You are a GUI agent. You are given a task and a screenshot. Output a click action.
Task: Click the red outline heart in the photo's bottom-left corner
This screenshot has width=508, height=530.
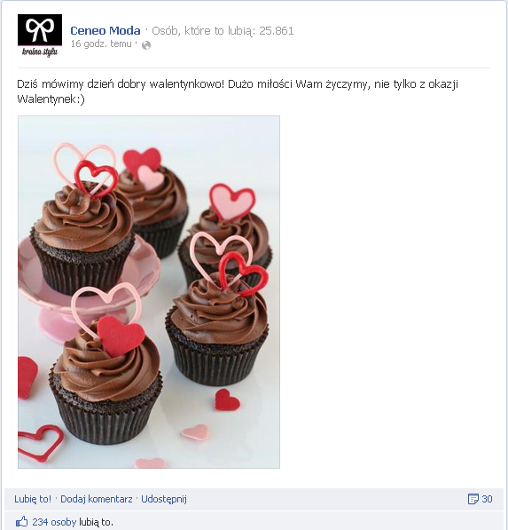(x=40, y=444)
